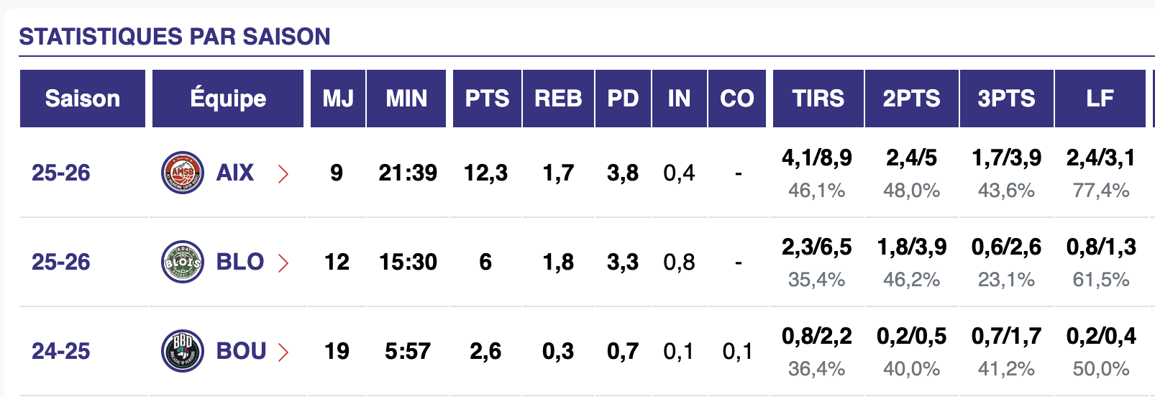Click the Équipe column header
The image size is (1155, 397).
(x=228, y=99)
